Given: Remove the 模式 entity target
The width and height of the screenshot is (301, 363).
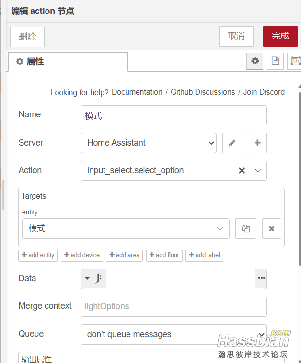Looking at the screenshot, I should tap(272, 228).
